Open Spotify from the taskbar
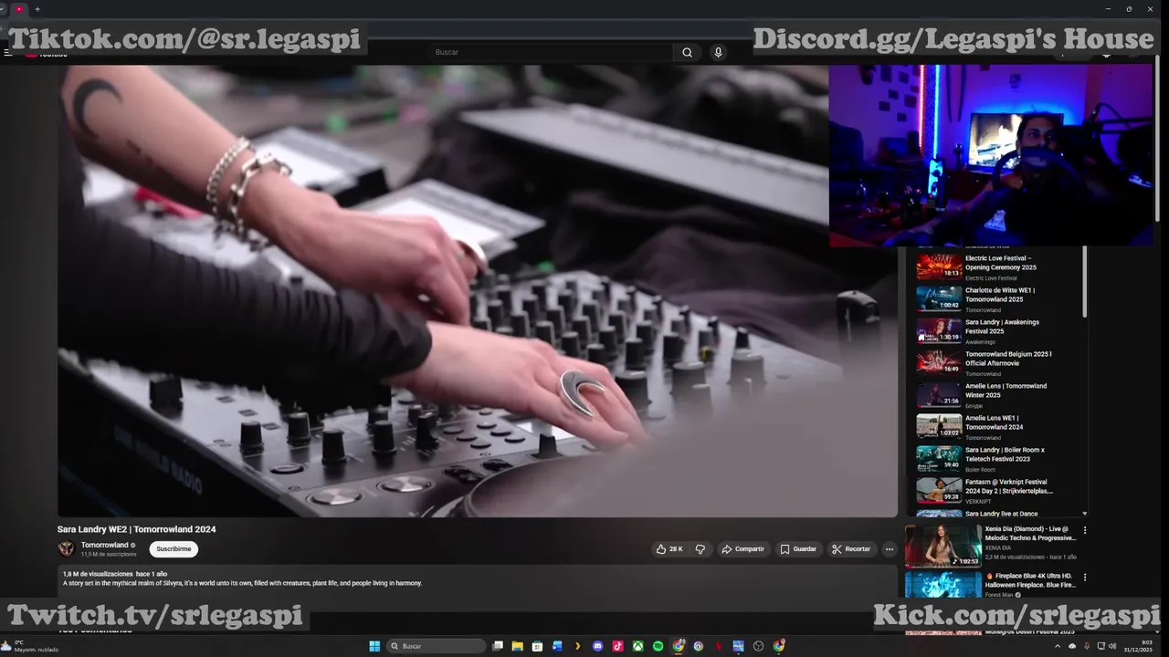Viewport: 1169px width, 657px height. coord(658,646)
